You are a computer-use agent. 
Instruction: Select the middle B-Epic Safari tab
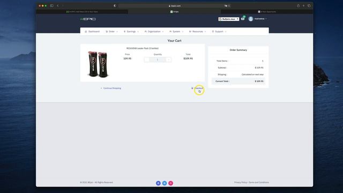click(x=174, y=12)
